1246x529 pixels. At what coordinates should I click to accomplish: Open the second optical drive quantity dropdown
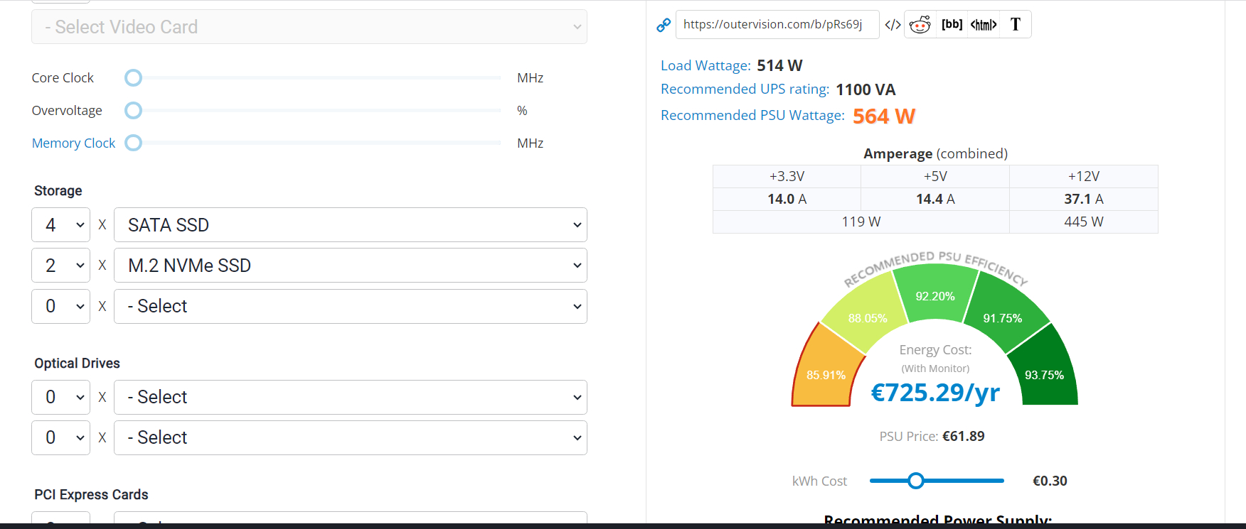[x=61, y=437]
